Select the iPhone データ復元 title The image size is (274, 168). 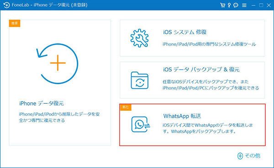42,103
